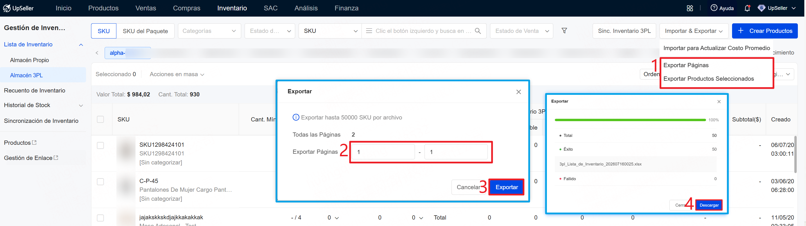Open the Inicio menu
The height and width of the screenshot is (226, 806).
click(64, 8)
